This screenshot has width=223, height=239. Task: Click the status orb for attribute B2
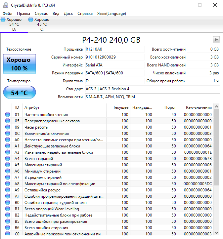(x=8, y=215)
